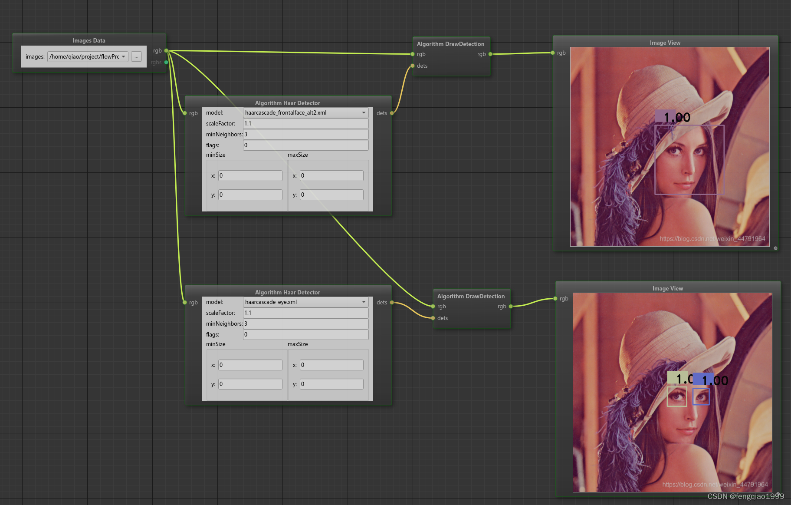The width and height of the screenshot is (791, 505).
Task: Click rgb input port of frontalface Haar Detector
Action: (x=185, y=113)
